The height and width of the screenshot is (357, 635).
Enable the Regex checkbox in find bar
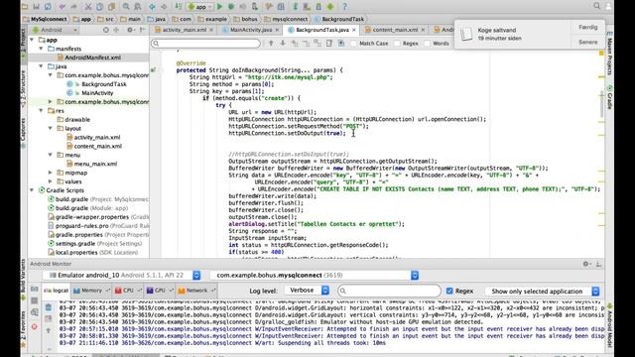[x=397, y=44]
